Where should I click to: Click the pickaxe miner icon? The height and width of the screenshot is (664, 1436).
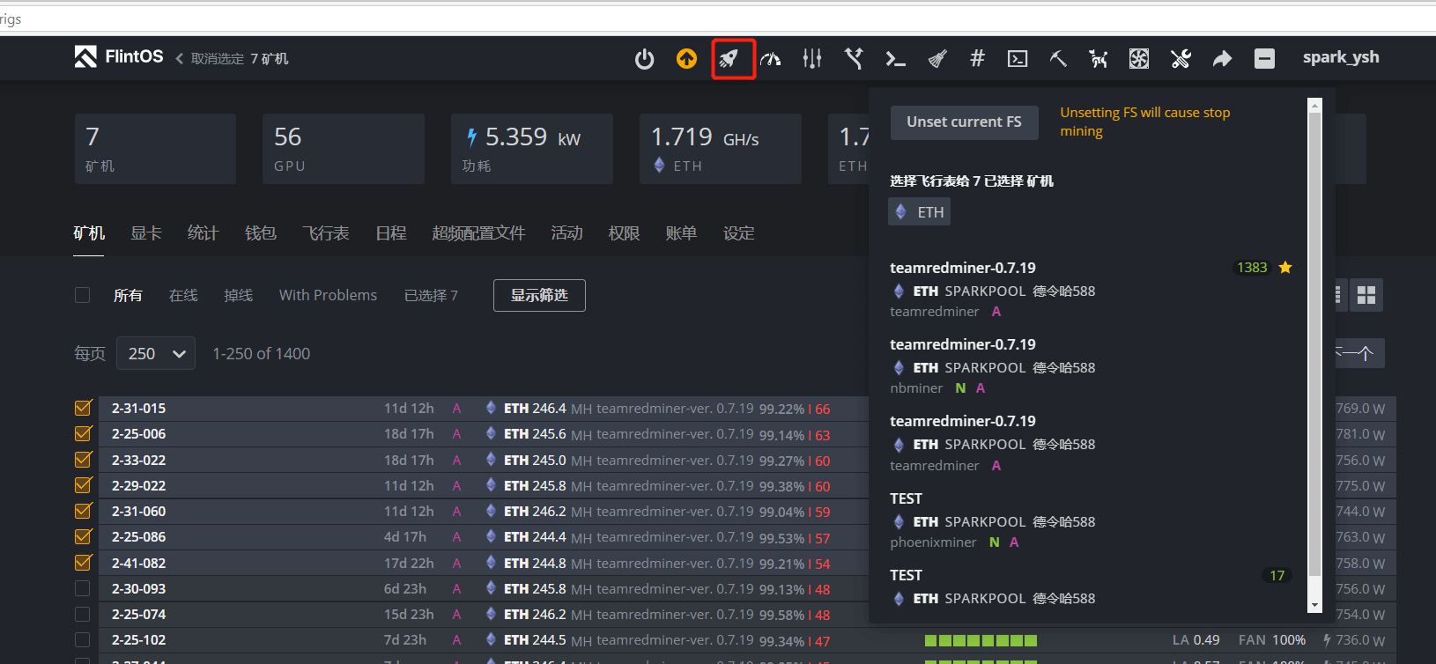tap(1058, 59)
